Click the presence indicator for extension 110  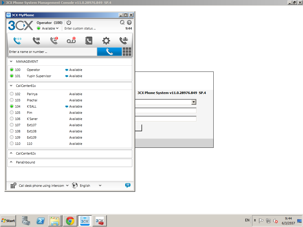click(12, 143)
